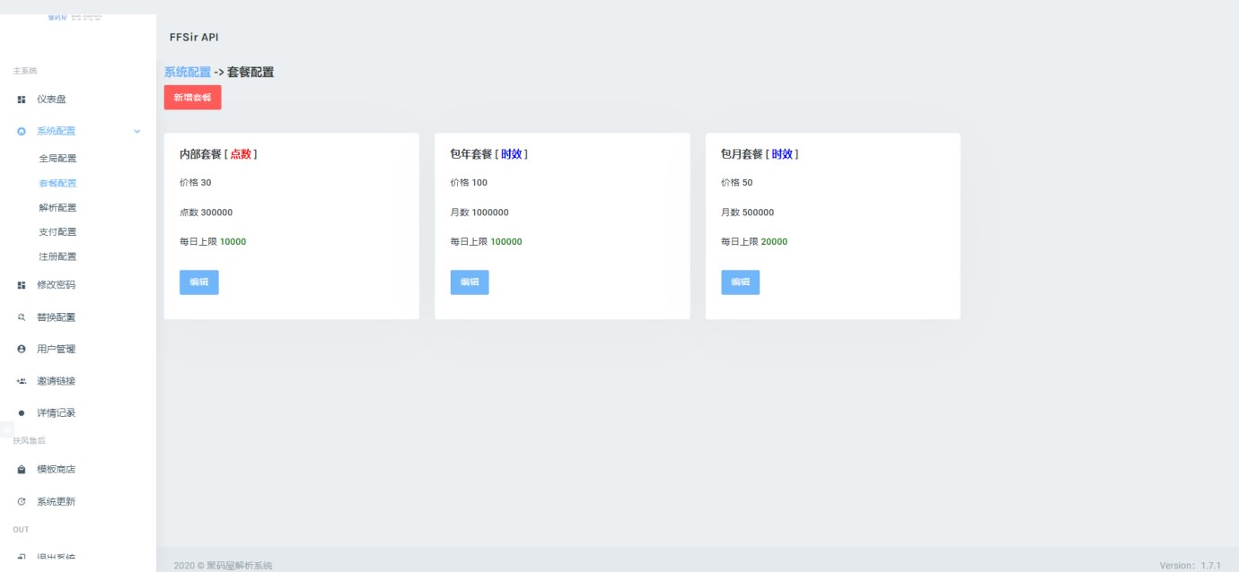The height and width of the screenshot is (572, 1239).
Task: Click the 修改密码 sidebar icon
Action: pos(22,285)
